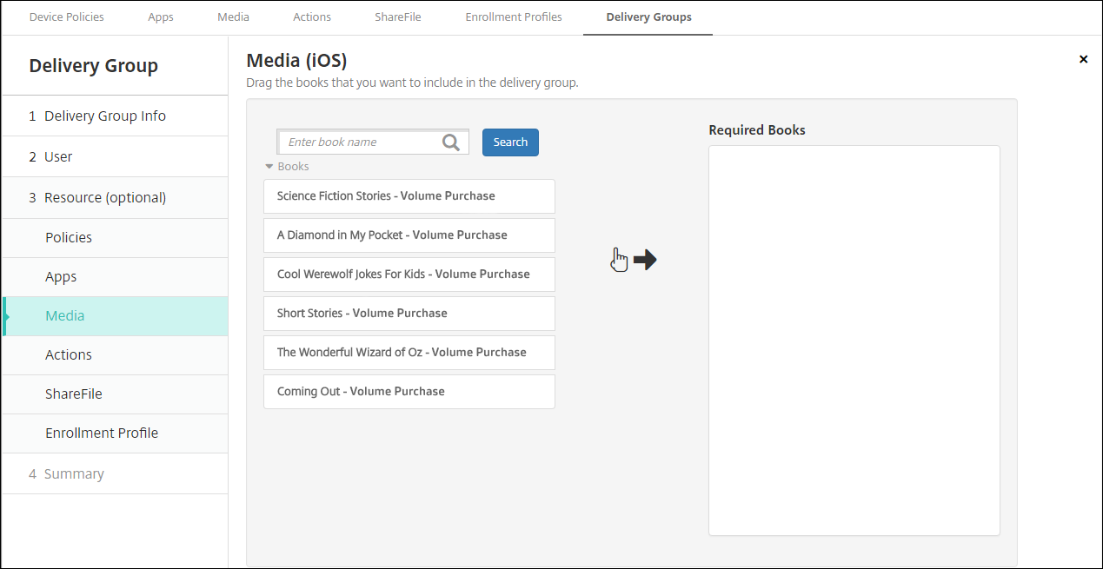Select Enrollment Profile in the sidebar
Image resolution: width=1103 pixels, height=569 pixels.
(102, 433)
